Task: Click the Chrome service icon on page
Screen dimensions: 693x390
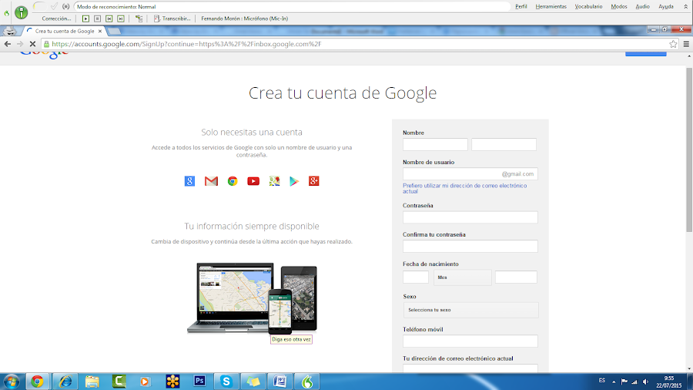Action: pyautogui.click(x=233, y=181)
